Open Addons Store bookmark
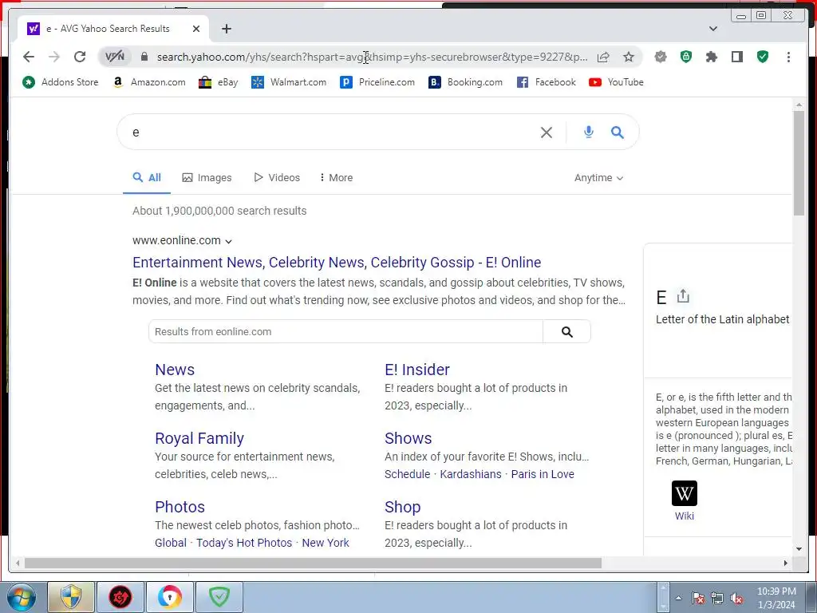Screen dimensions: 817x613 click(61, 82)
